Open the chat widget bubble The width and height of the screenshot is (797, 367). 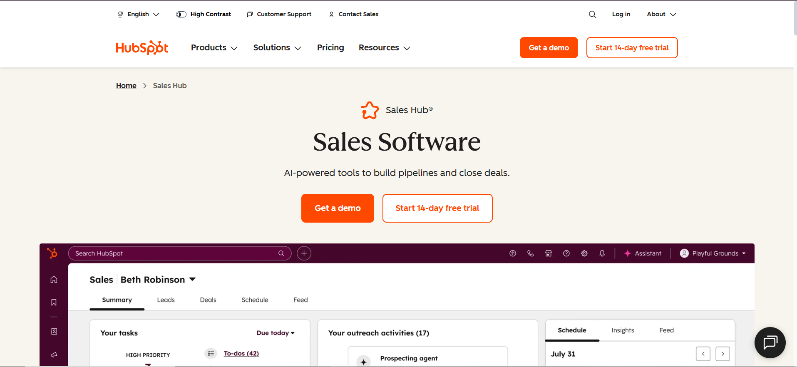[x=770, y=342]
